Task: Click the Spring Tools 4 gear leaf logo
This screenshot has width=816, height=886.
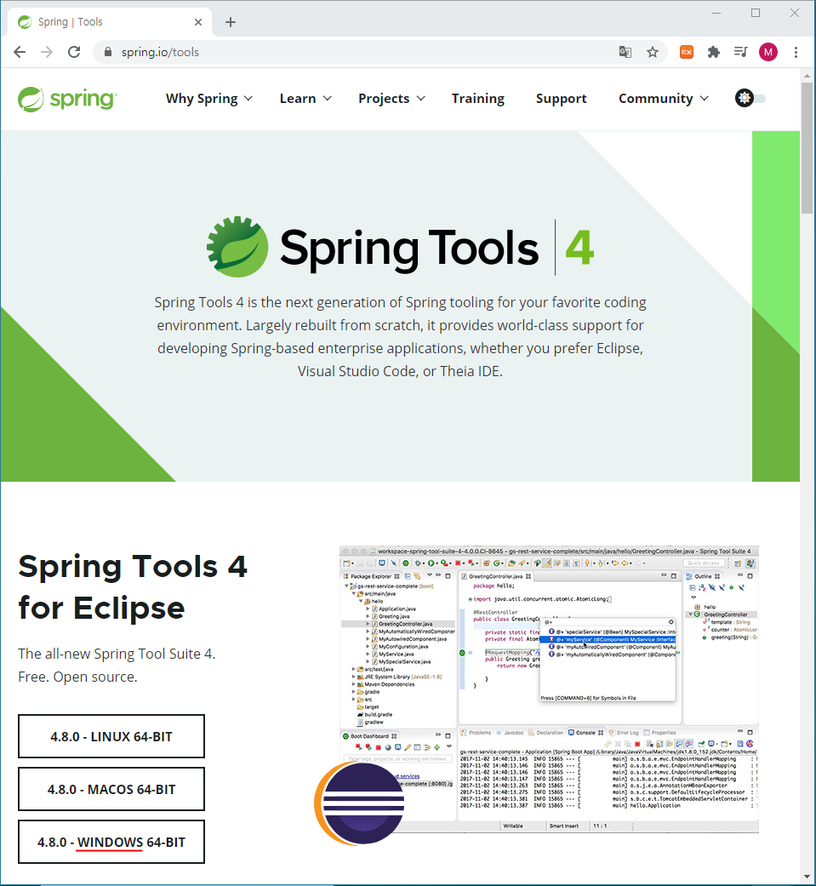Action: pos(237,247)
